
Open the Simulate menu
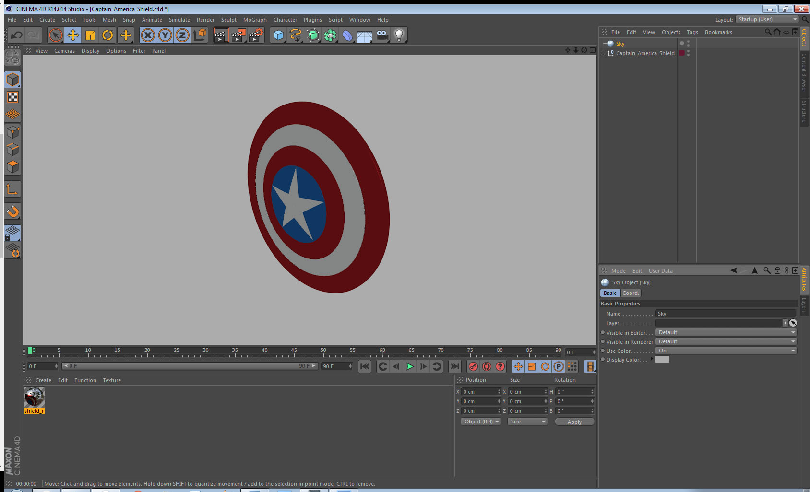[179, 20]
